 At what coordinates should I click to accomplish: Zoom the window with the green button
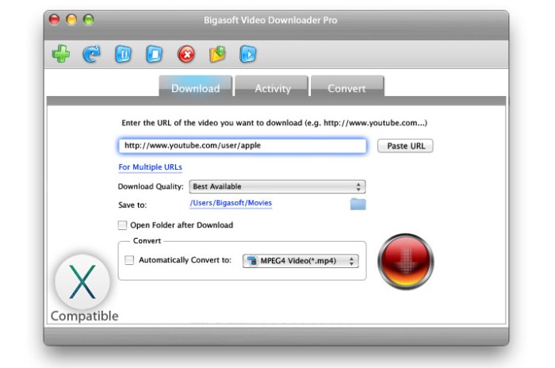click(x=89, y=20)
